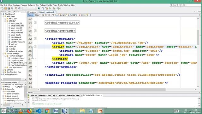Select action-mappings in the Navigator

13,98
